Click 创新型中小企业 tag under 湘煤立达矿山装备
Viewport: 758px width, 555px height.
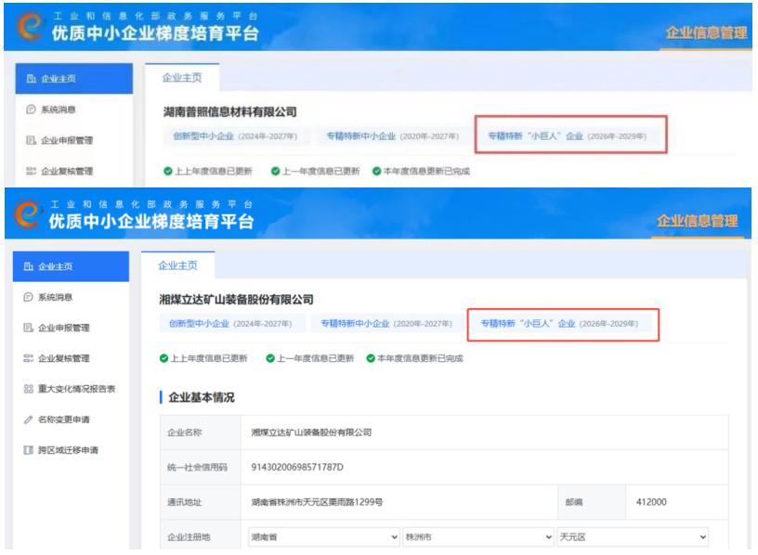click(x=230, y=324)
